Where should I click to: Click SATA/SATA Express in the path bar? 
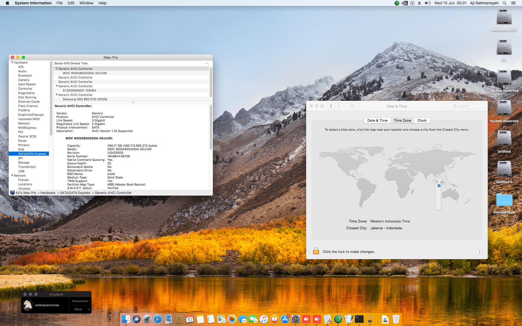(75, 193)
